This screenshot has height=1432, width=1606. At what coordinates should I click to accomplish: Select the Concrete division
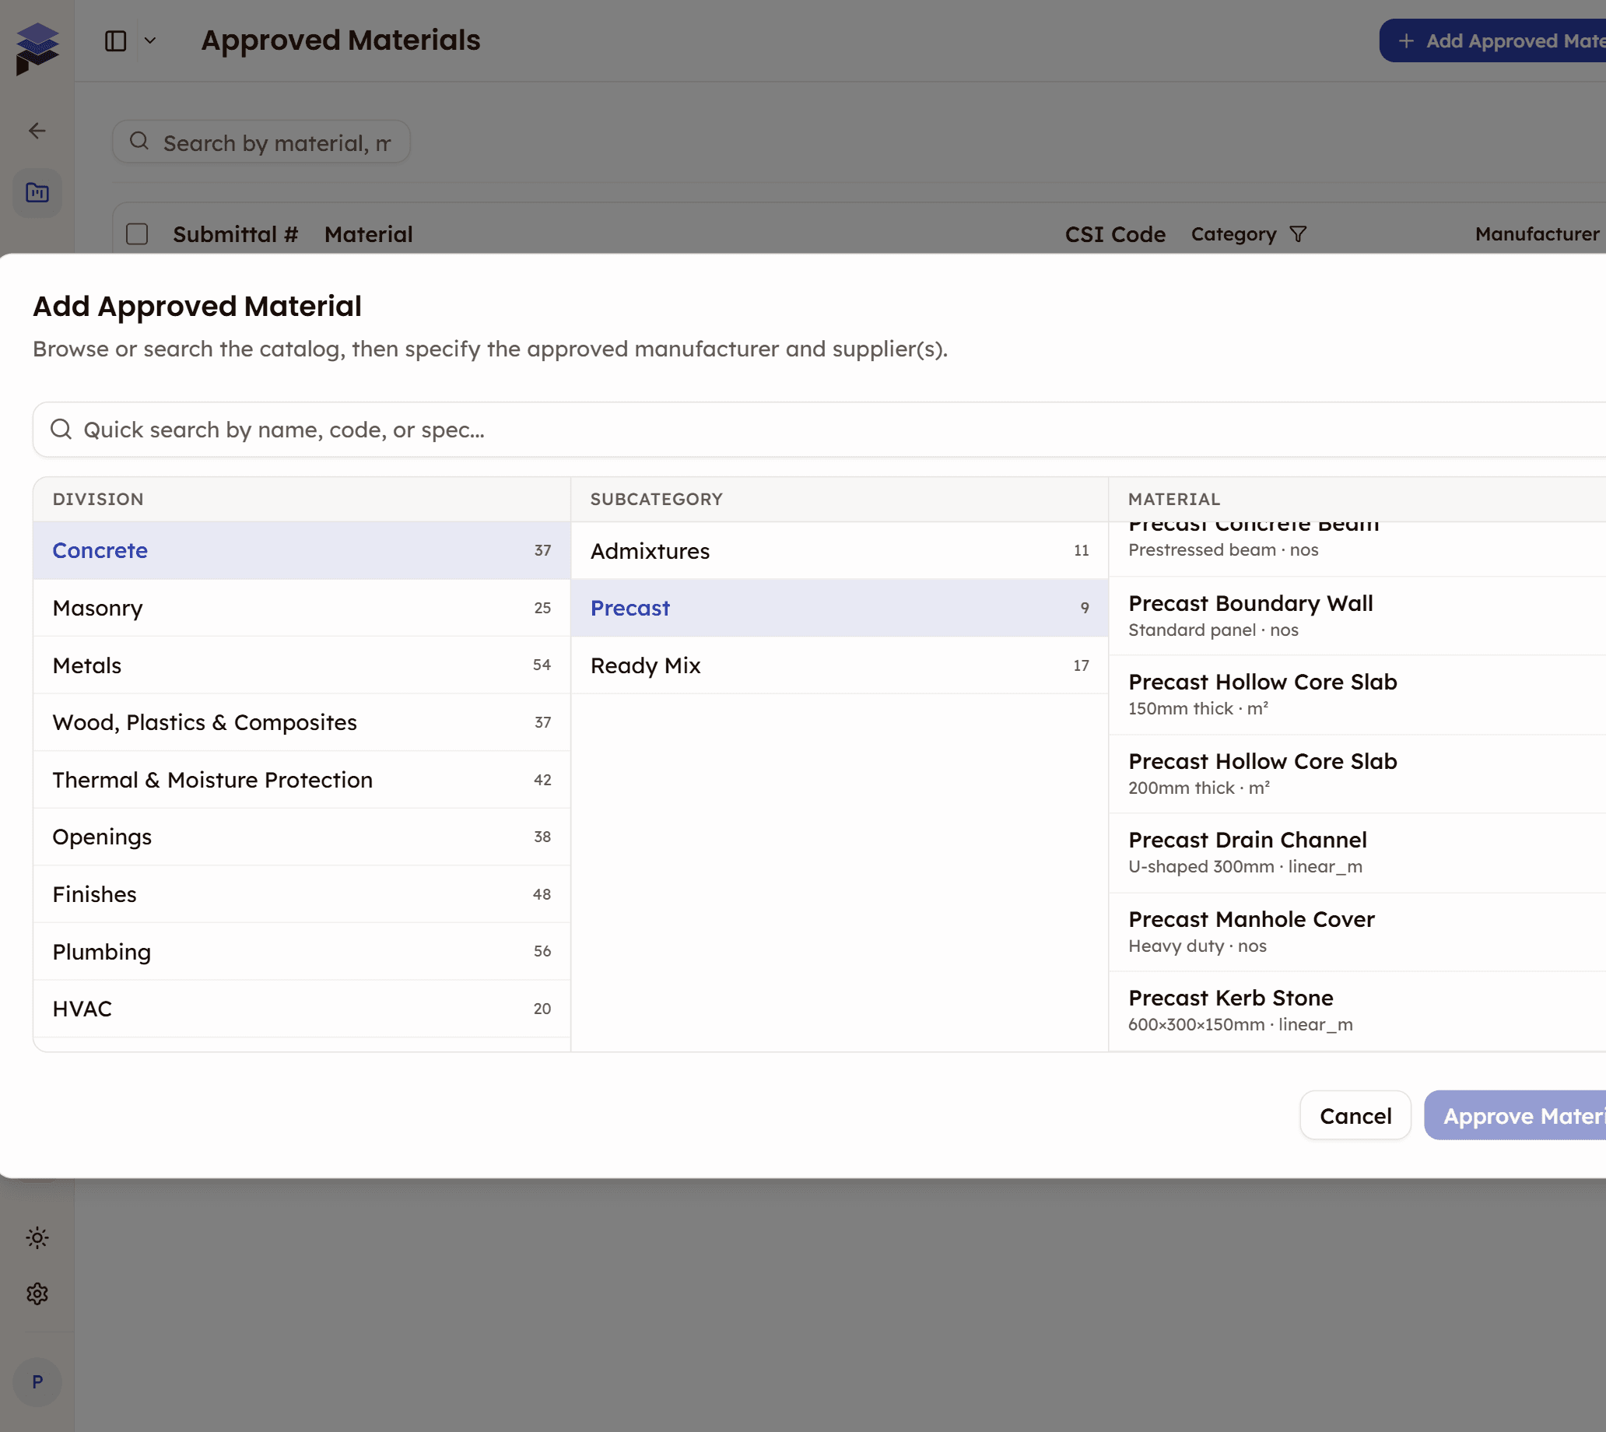tap(302, 551)
